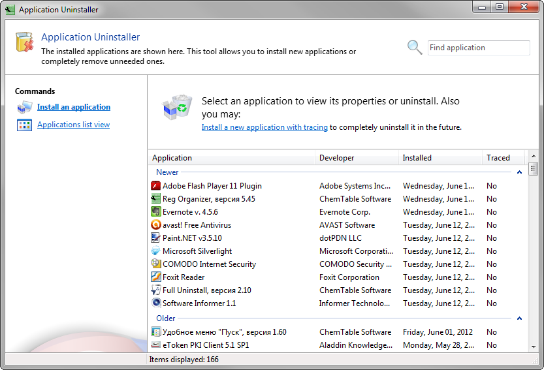Select eToken PKI Client 5.1 SP1
544x370 pixels.
tap(338, 345)
